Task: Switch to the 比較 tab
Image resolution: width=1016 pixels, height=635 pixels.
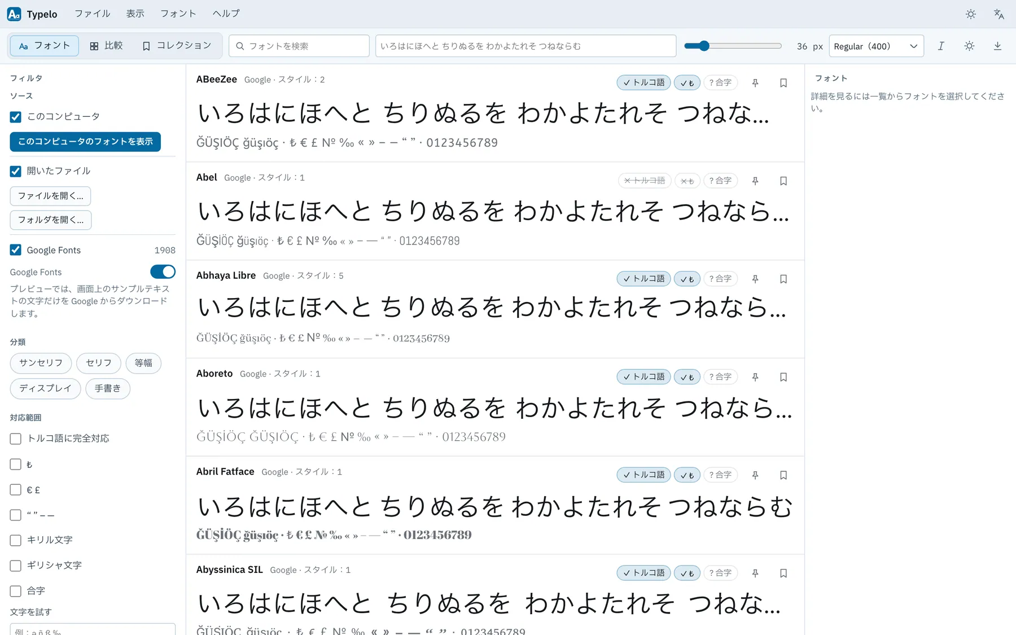Action: (x=107, y=46)
